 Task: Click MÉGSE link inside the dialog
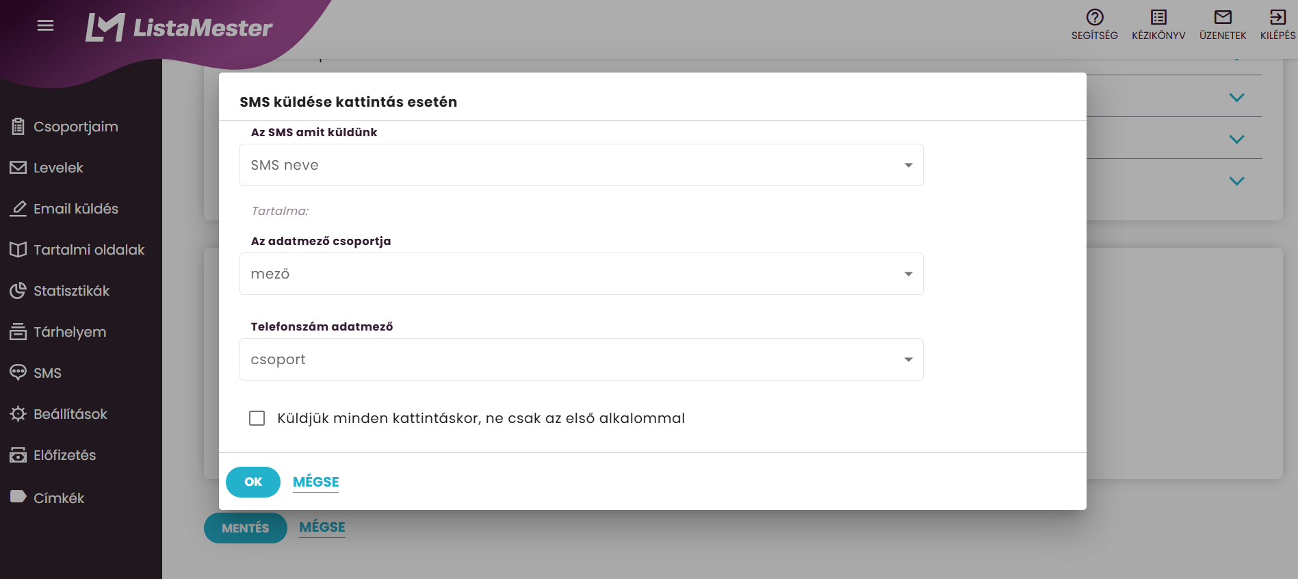(x=316, y=482)
